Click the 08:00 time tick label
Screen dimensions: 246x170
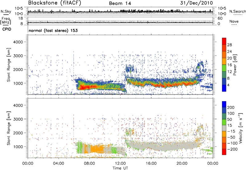[89, 164]
